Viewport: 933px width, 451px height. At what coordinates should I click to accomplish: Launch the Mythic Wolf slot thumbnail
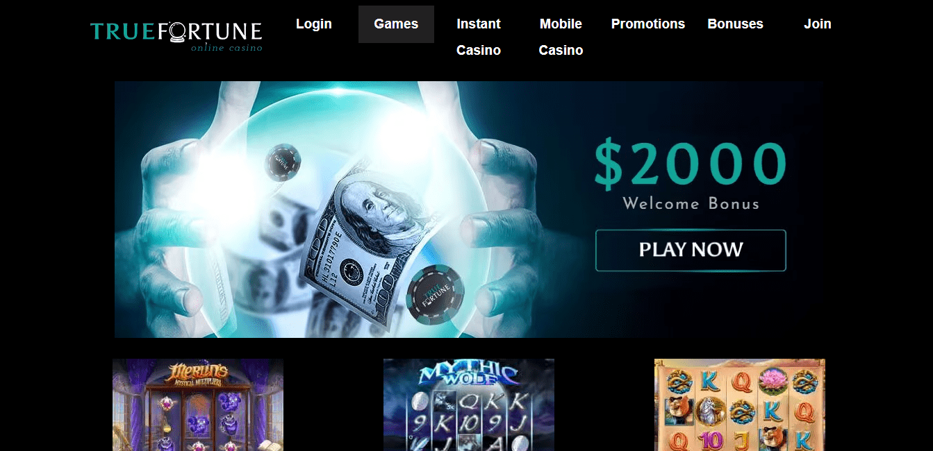pyautogui.click(x=469, y=405)
